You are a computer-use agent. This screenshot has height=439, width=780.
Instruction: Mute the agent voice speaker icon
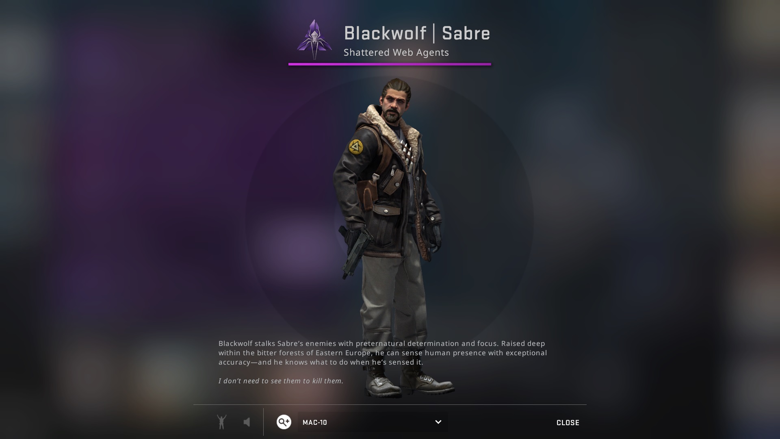247,422
